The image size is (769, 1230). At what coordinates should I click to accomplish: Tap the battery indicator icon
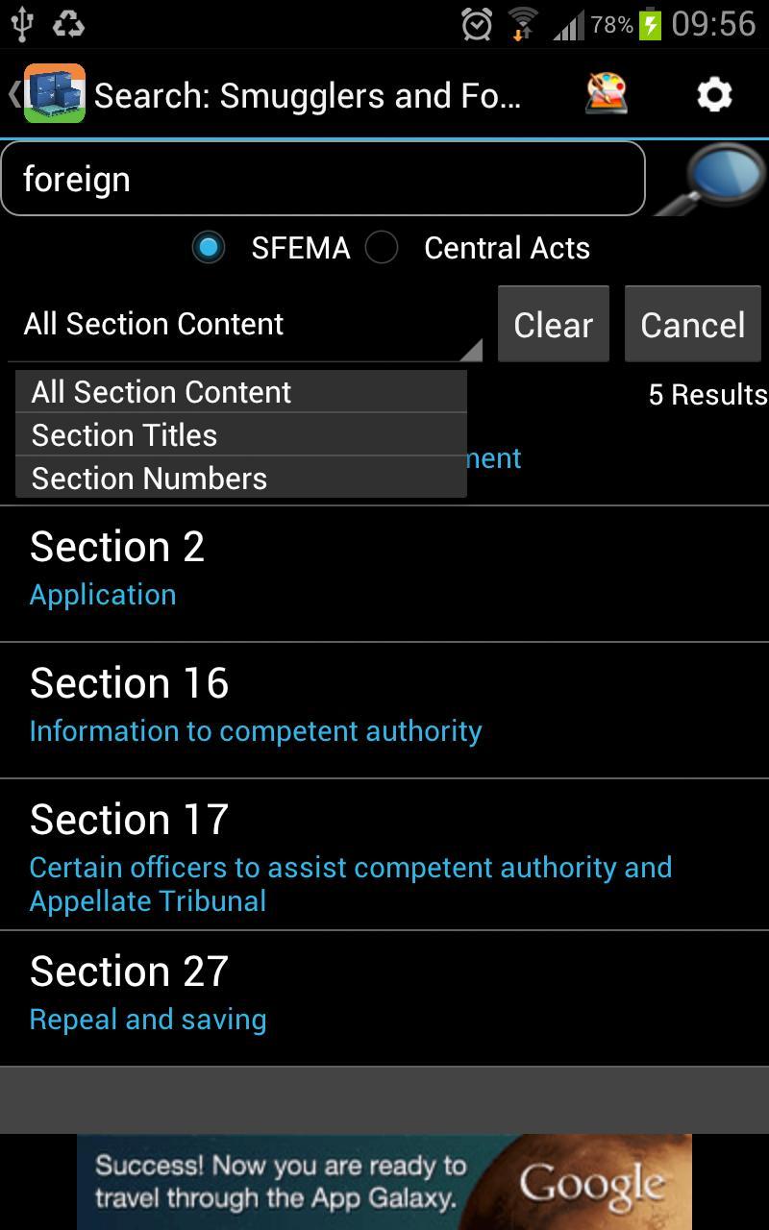point(651,24)
